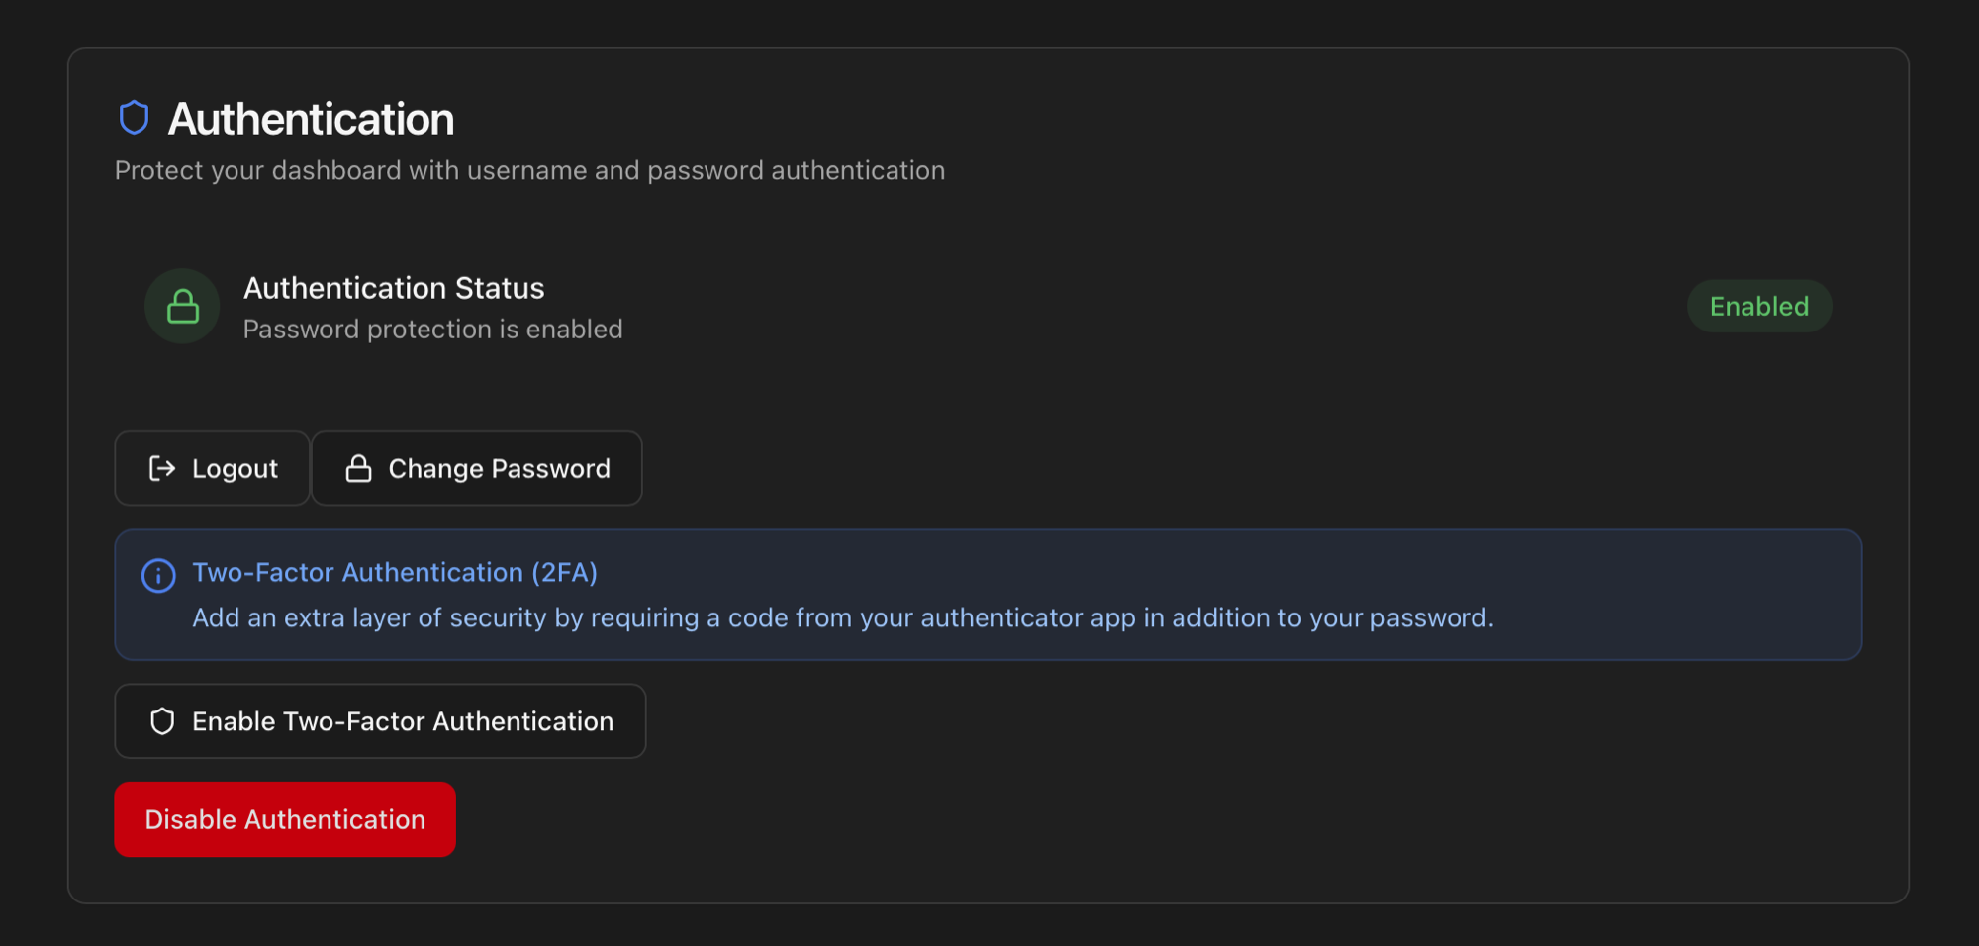
Task: Click the 2FA description text in info box
Action: (843, 617)
